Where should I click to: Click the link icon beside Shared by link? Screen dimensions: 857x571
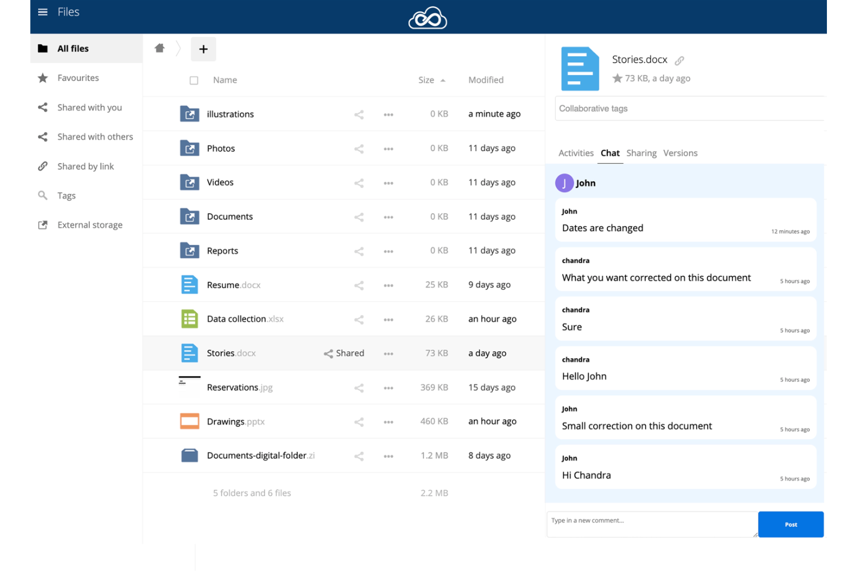(43, 166)
